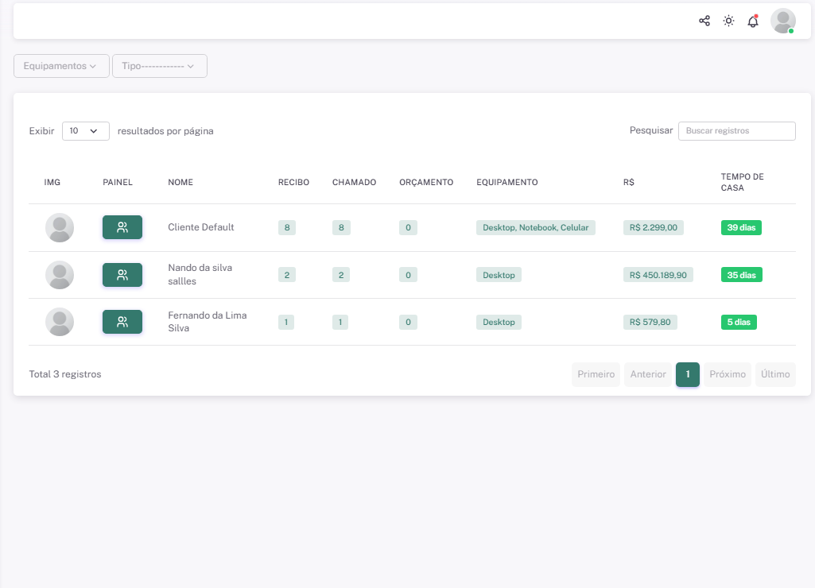Sort by the RECIBO column header
Image resolution: width=815 pixels, height=588 pixels.
point(293,182)
